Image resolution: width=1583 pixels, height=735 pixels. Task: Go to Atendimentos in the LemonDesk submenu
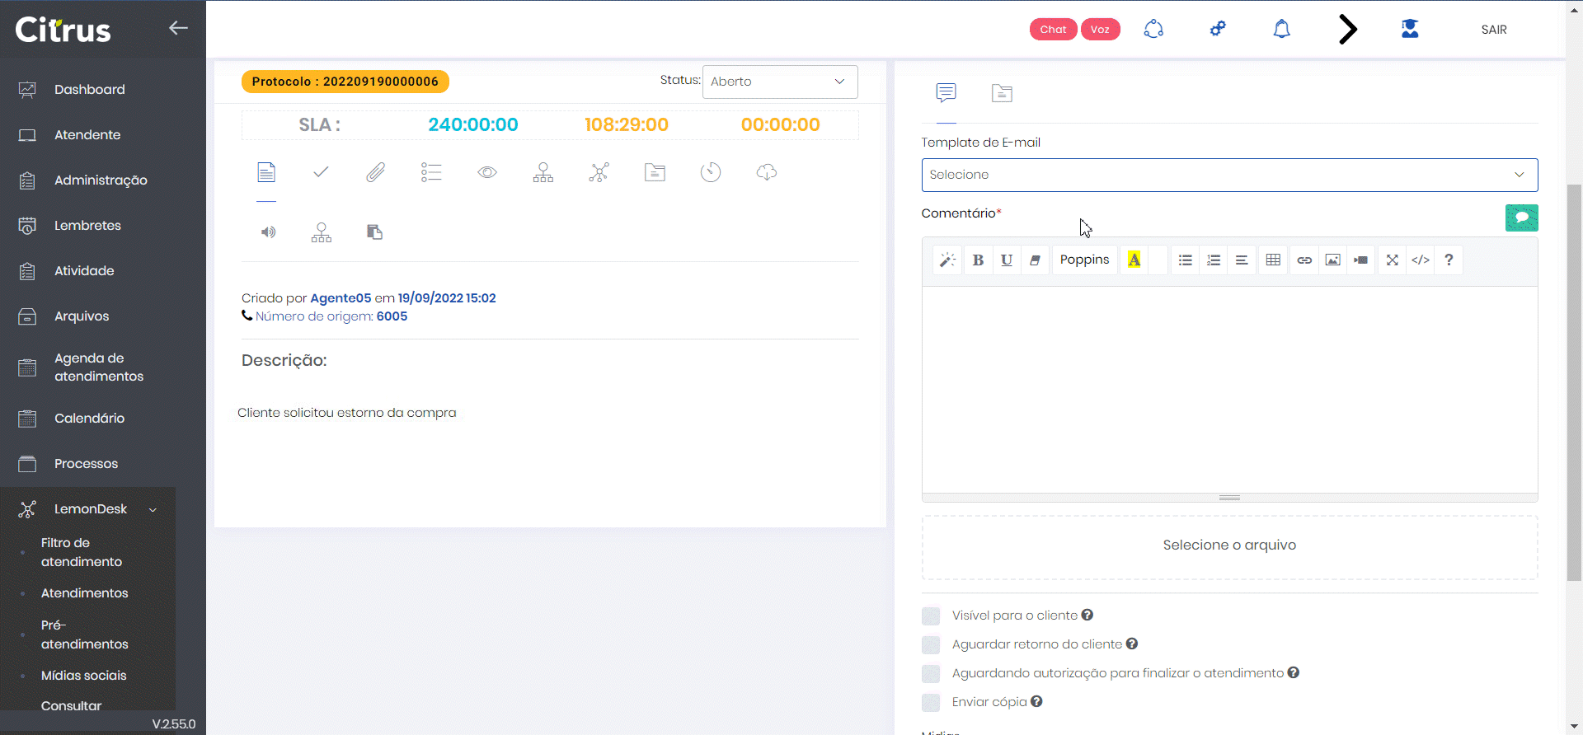point(84,593)
